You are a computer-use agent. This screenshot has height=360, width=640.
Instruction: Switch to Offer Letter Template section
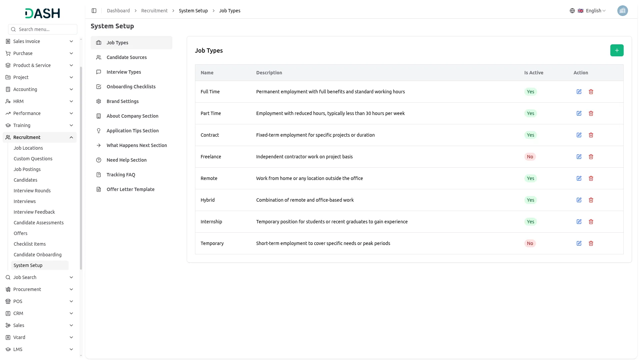130,189
